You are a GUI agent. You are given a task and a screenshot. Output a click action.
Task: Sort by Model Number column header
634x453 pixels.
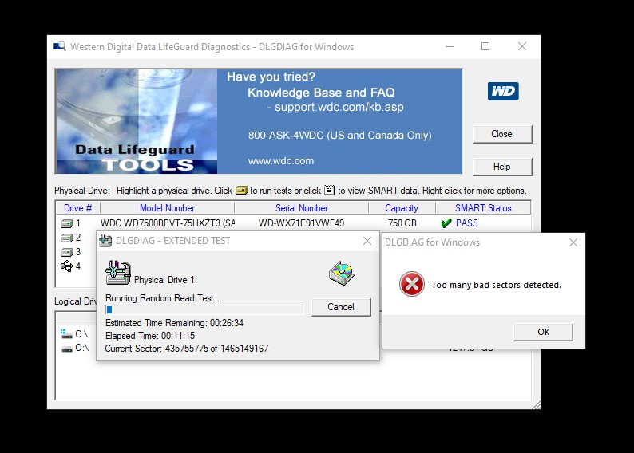tap(167, 208)
